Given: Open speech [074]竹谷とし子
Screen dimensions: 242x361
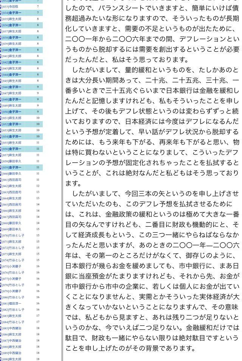Looking at the screenshot, I should (x=13, y=260).
